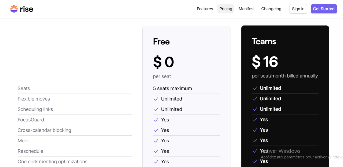The width and height of the screenshot is (343, 167).
Task: Click 'Unlimited' in Teams Seats row
Action: coord(270,88)
